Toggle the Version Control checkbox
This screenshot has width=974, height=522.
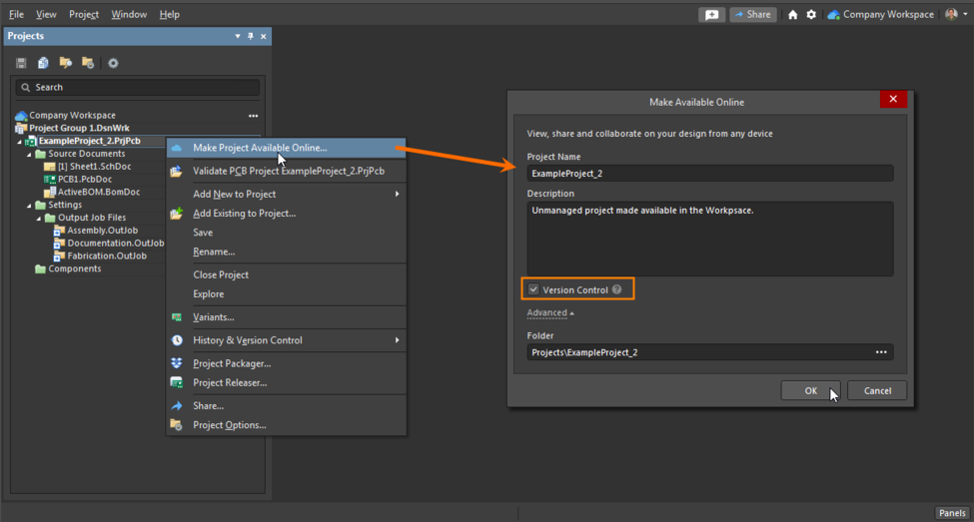(534, 289)
